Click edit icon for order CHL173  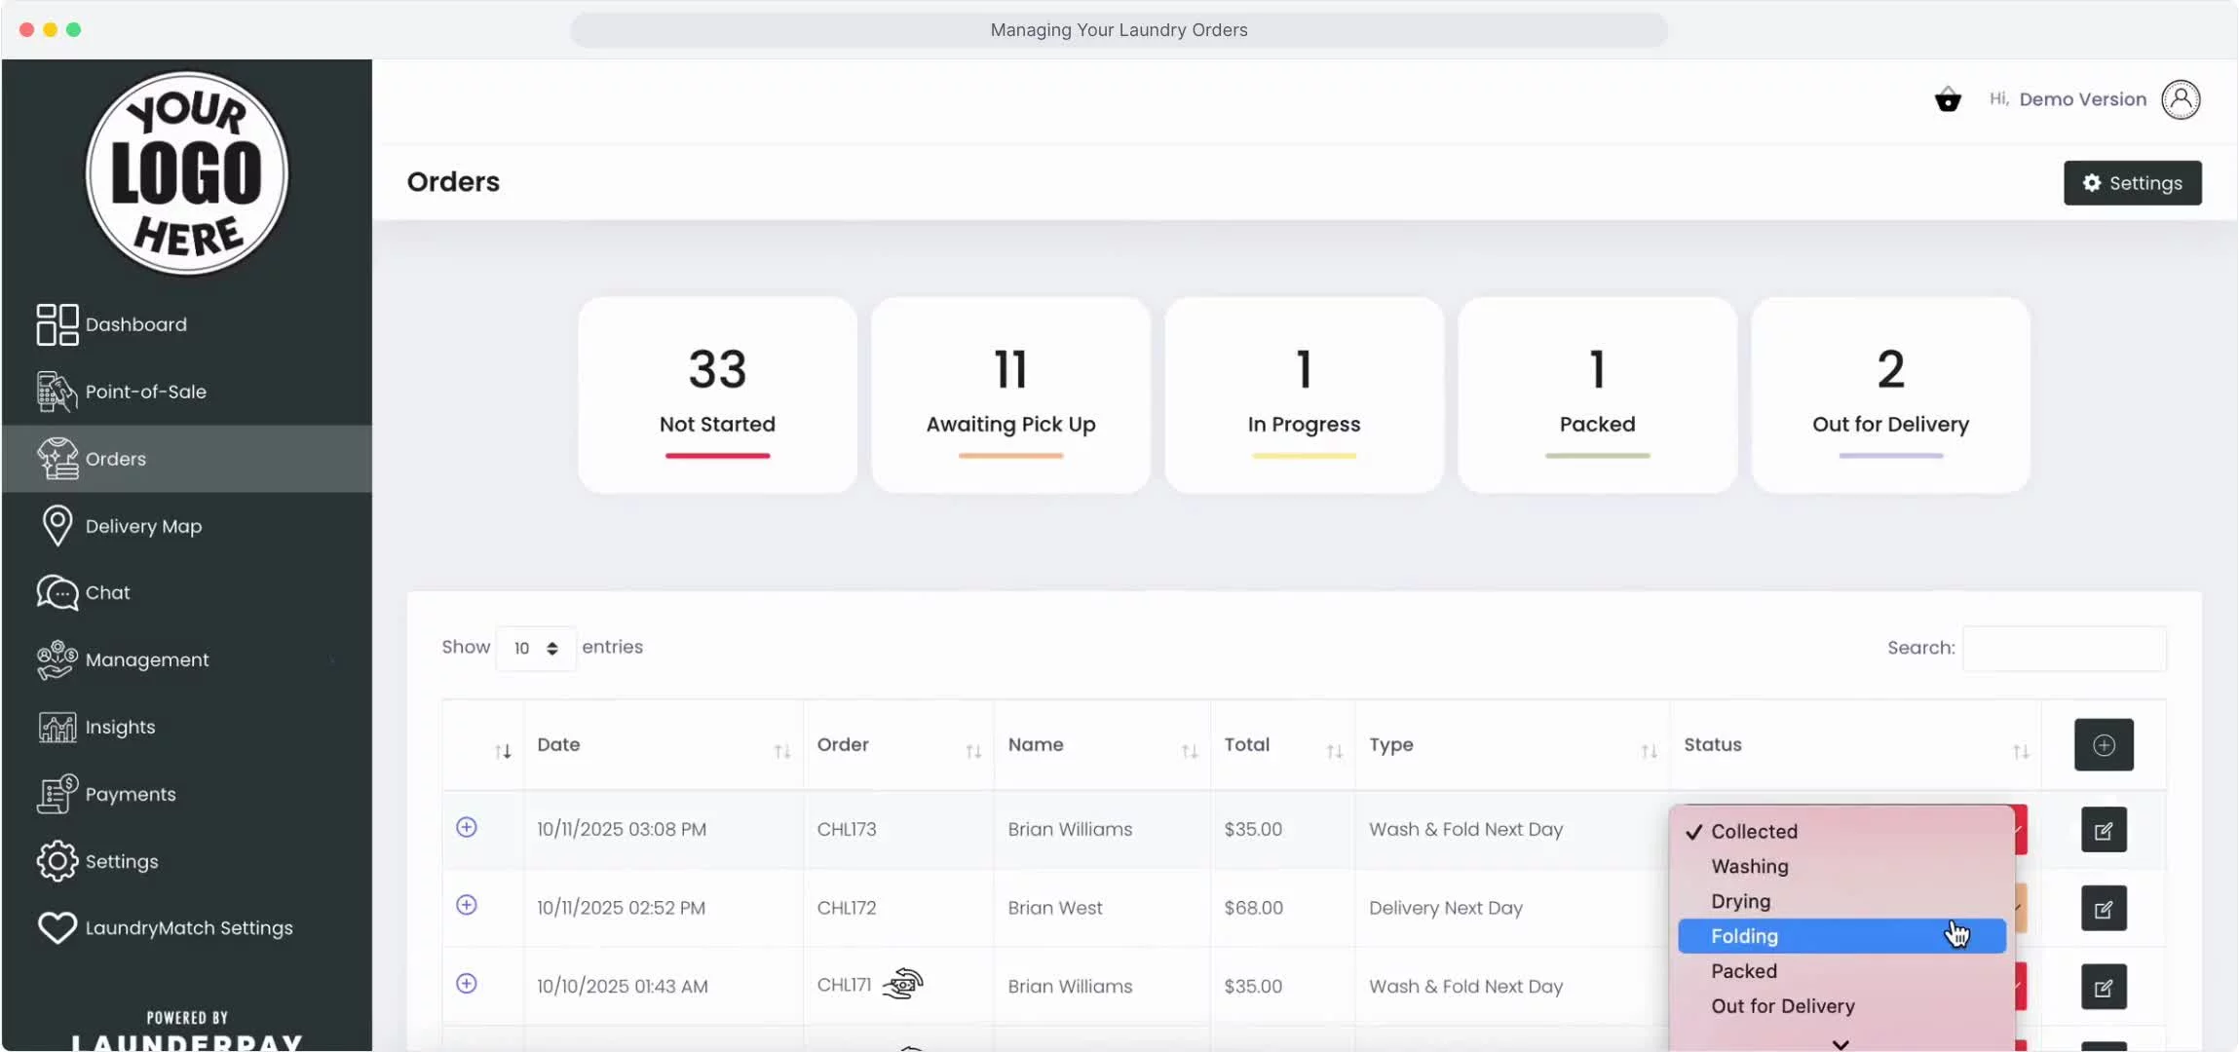pyautogui.click(x=2104, y=830)
